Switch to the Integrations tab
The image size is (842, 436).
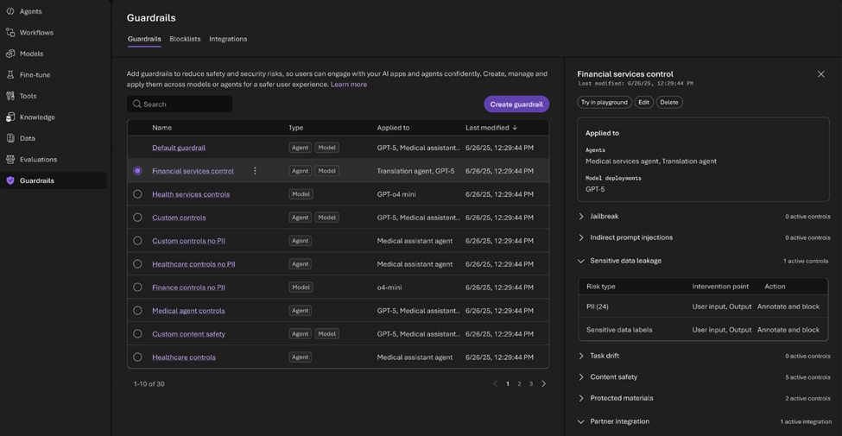pyautogui.click(x=228, y=39)
